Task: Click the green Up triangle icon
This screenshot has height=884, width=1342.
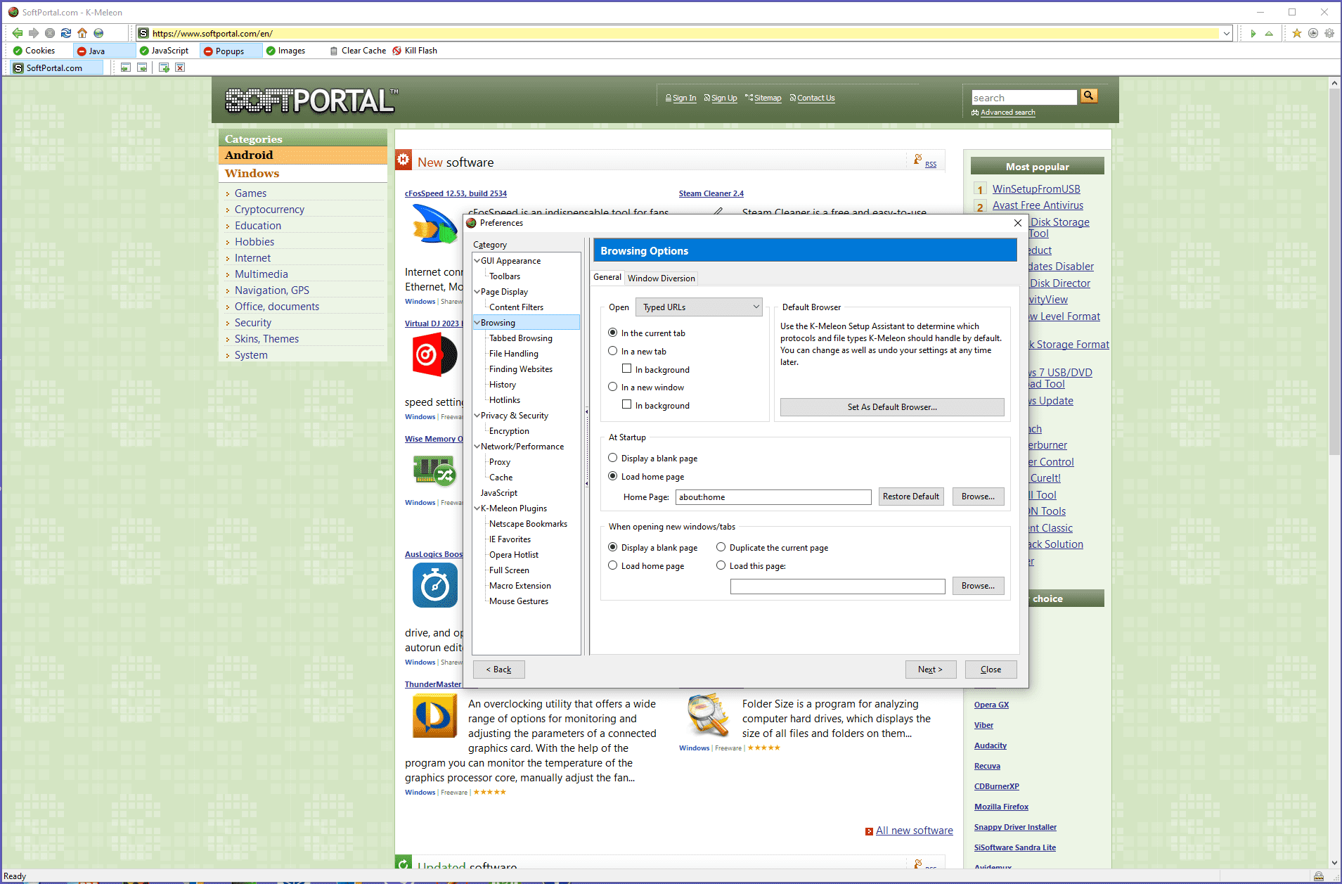Action: 1269,33
